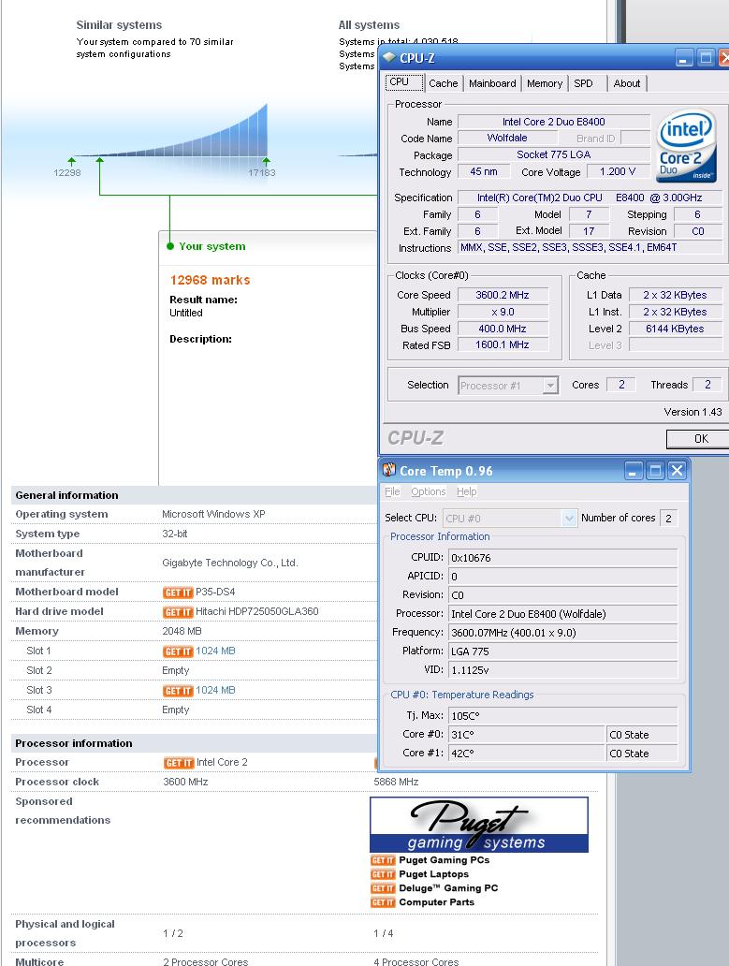
Task: Click the Slot 3 1024 MB memory link
Action: point(215,691)
